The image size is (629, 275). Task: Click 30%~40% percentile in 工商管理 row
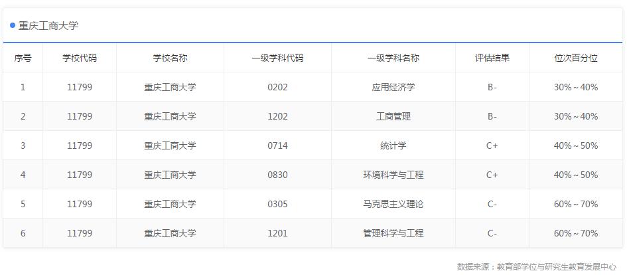pos(576,116)
